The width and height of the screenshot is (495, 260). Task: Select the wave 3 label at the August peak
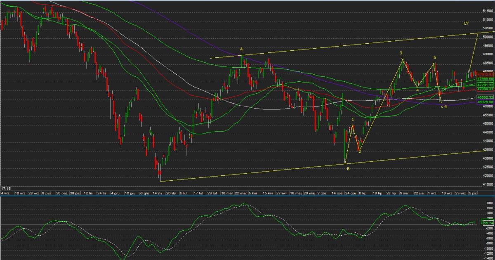pyautogui.click(x=401, y=53)
